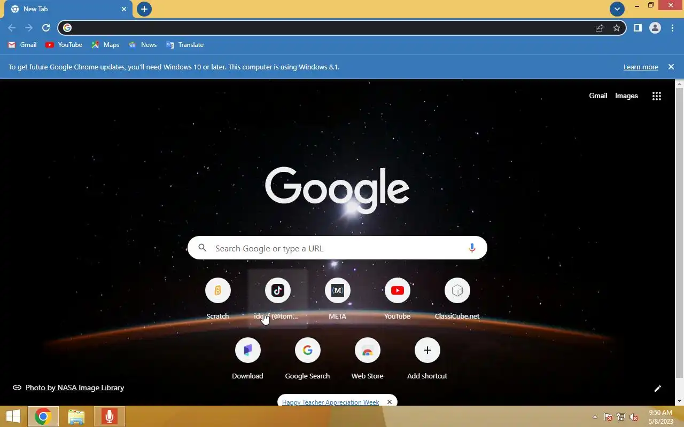Share this page from address bar

[600, 28]
